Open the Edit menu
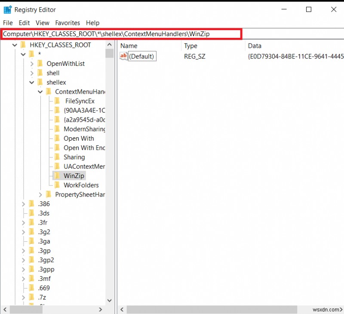This screenshot has width=344, height=314. [24, 23]
